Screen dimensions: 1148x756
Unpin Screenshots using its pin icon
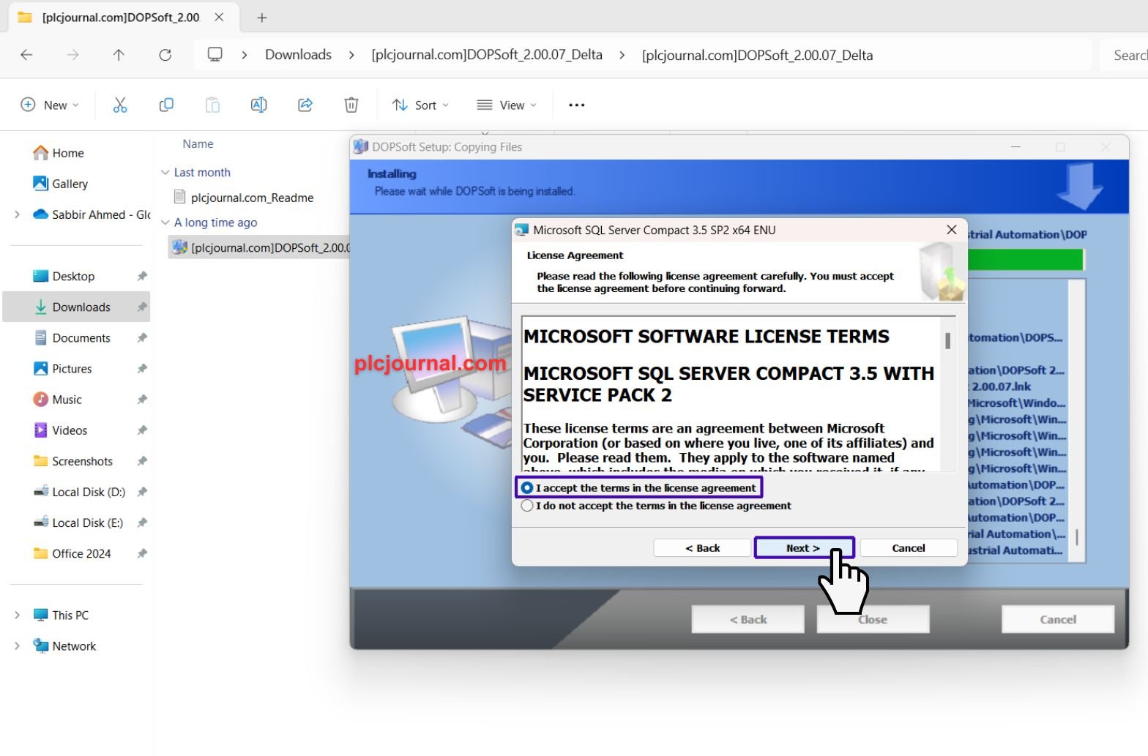click(142, 461)
